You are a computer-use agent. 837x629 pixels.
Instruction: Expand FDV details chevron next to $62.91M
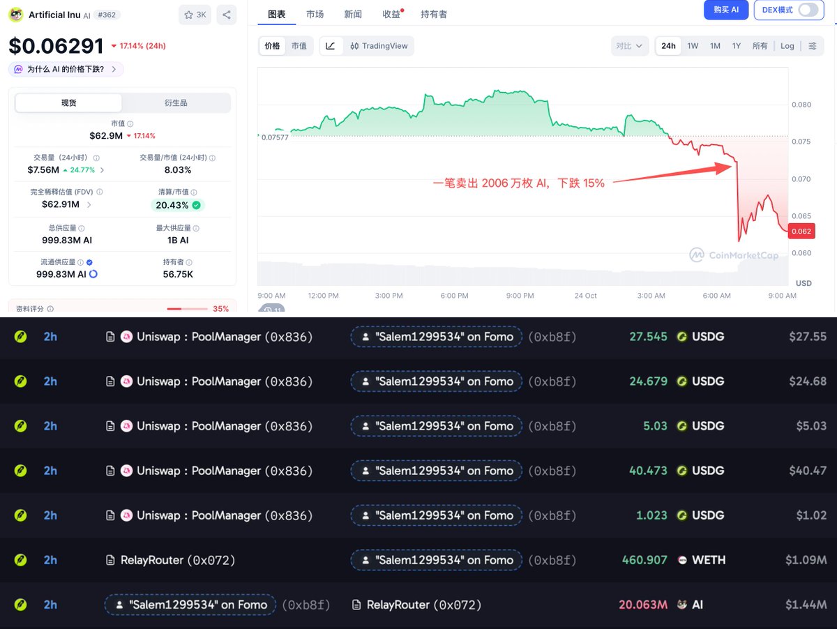click(x=89, y=204)
